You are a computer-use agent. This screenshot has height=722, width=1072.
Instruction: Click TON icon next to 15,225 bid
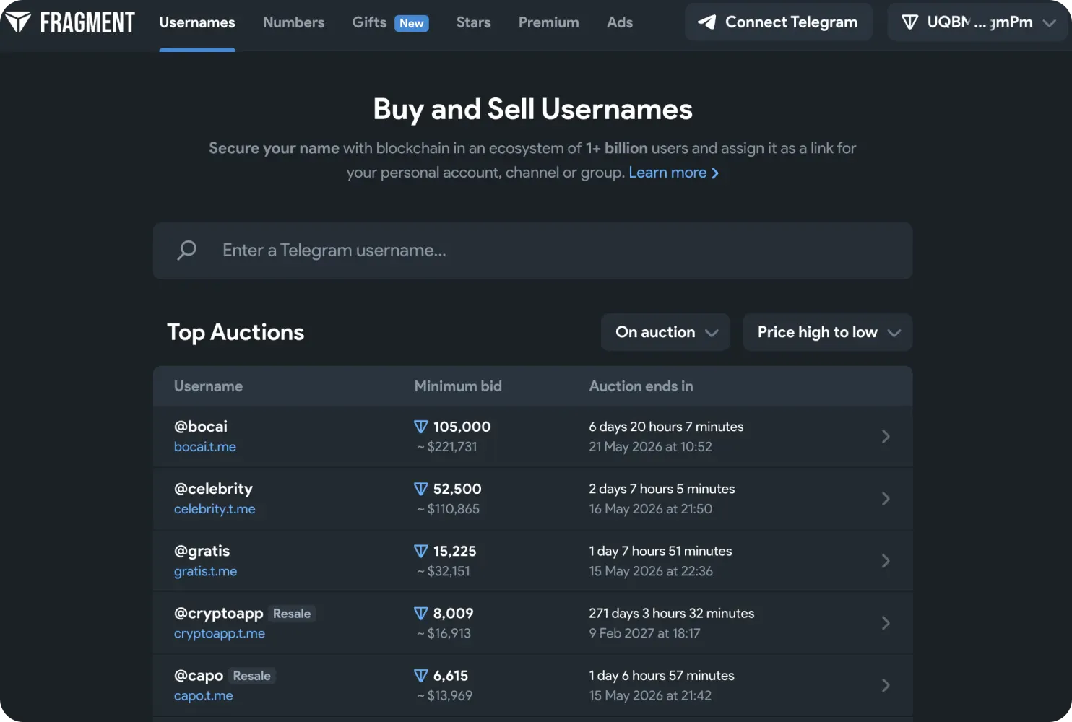pyautogui.click(x=421, y=551)
